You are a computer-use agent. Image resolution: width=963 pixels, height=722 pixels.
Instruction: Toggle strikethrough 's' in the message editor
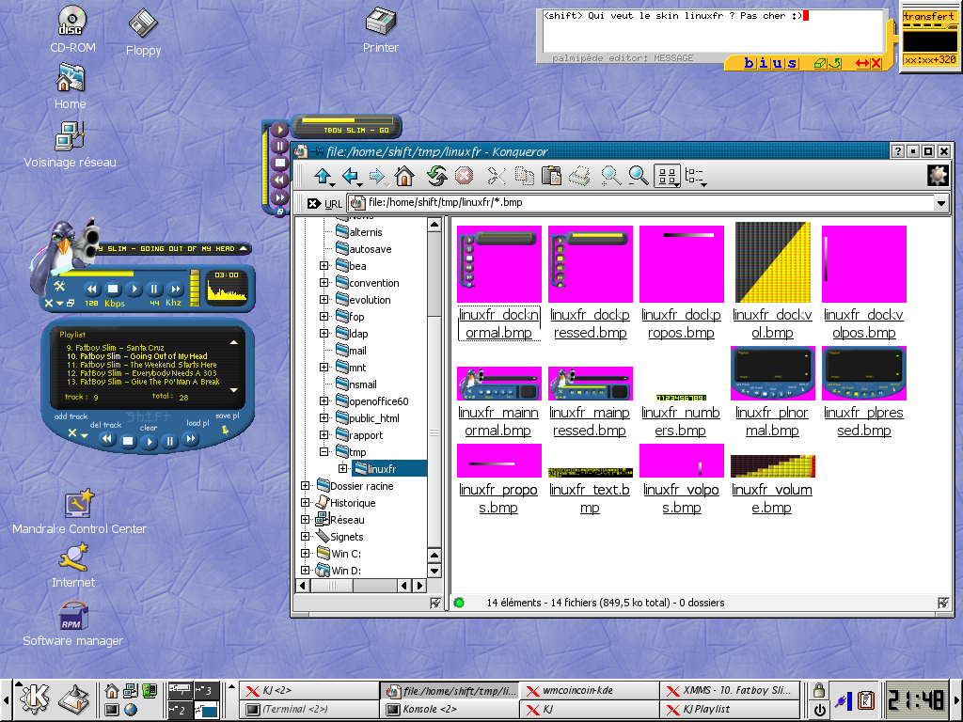pos(792,63)
